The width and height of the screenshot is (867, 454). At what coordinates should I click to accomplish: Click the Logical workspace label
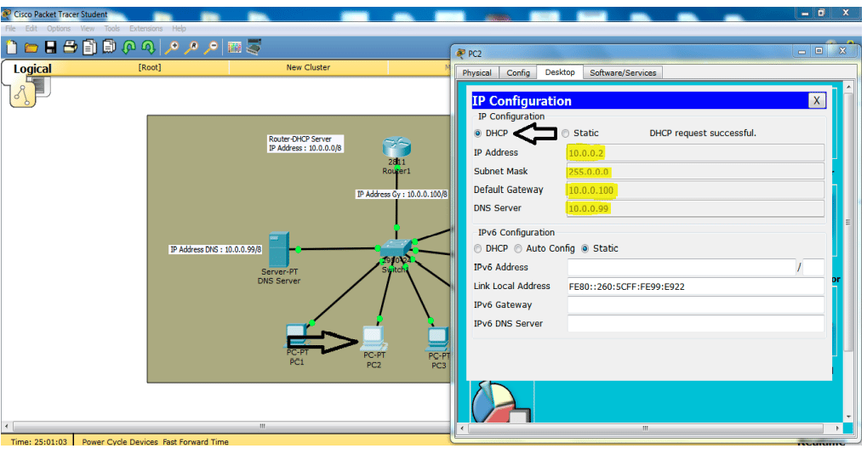(32, 69)
